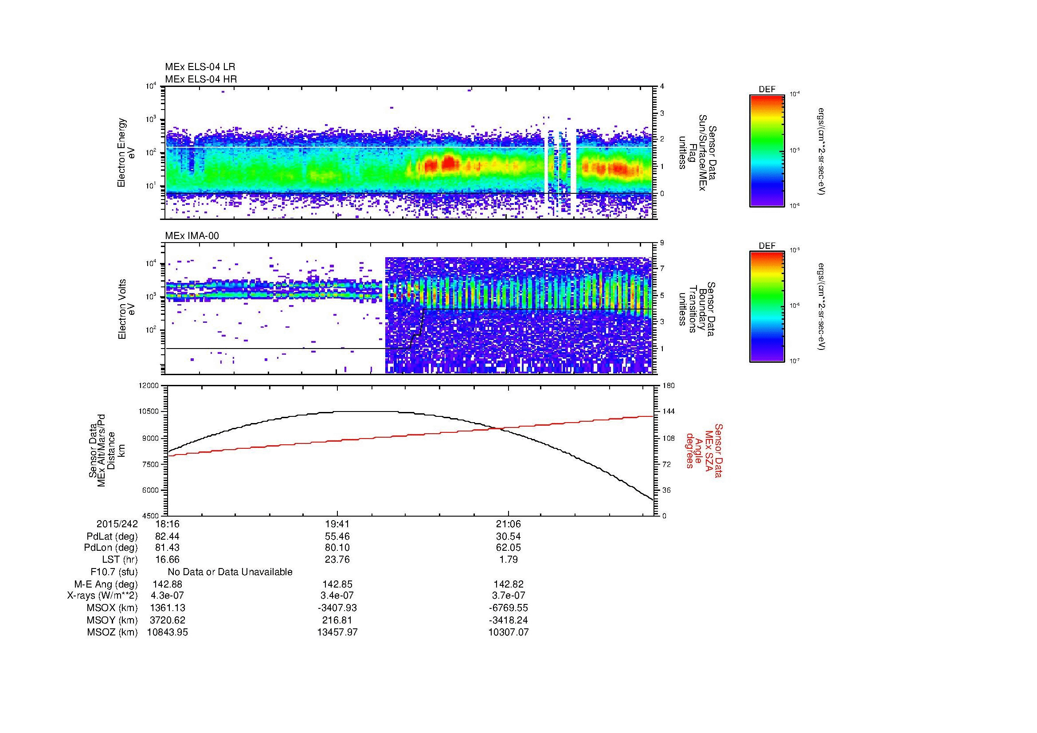1037x733 pixels.
Task: Click M-E Ang value 142.88
Action: point(168,584)
